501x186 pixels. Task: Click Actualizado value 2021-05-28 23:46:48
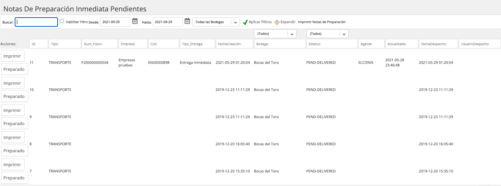(x=395, y=62)
